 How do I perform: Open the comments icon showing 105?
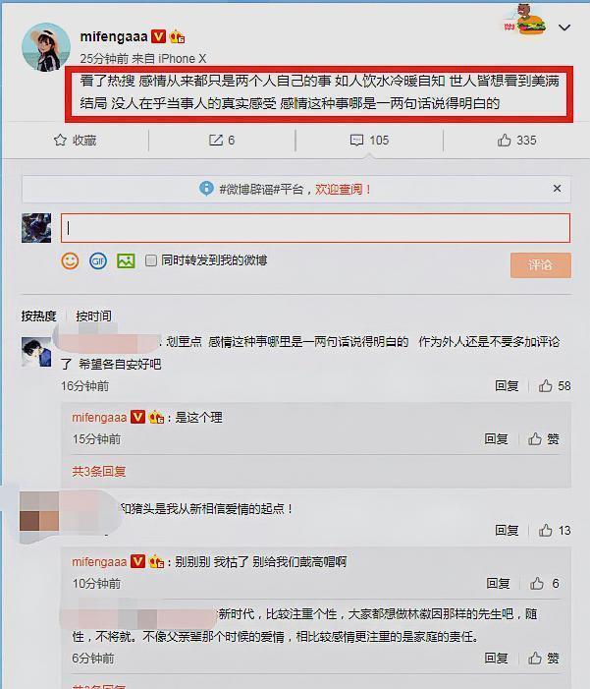[356, 141]
